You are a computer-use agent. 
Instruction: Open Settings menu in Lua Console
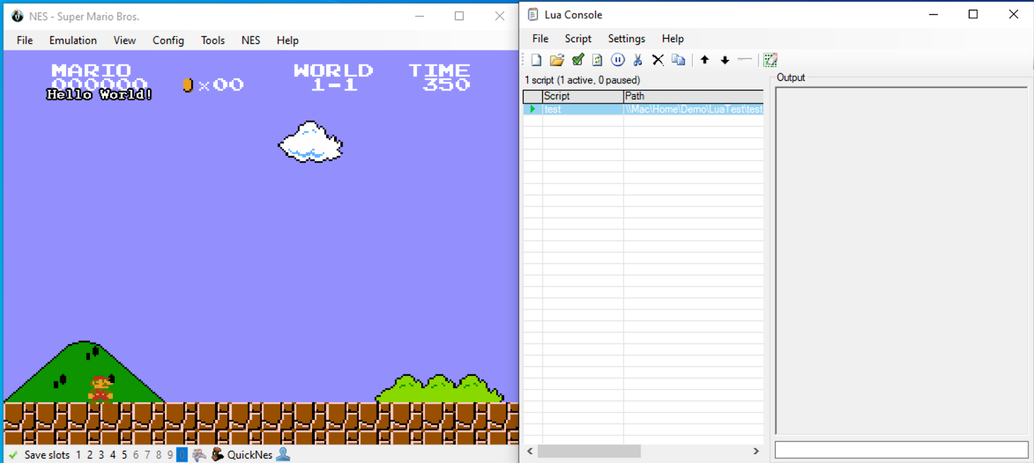626,39
